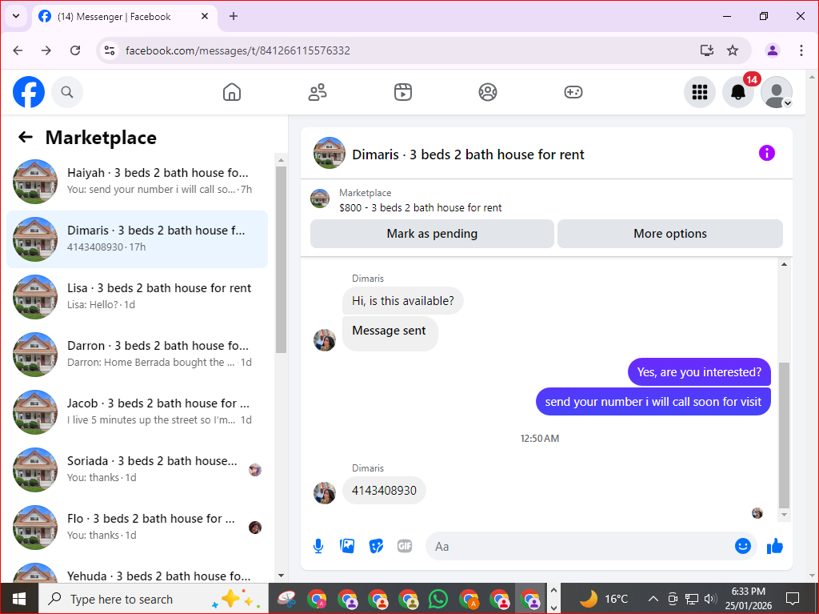Screen dimensions: 819x614
Task: Show hidden system tray icons
Action: 653,599
